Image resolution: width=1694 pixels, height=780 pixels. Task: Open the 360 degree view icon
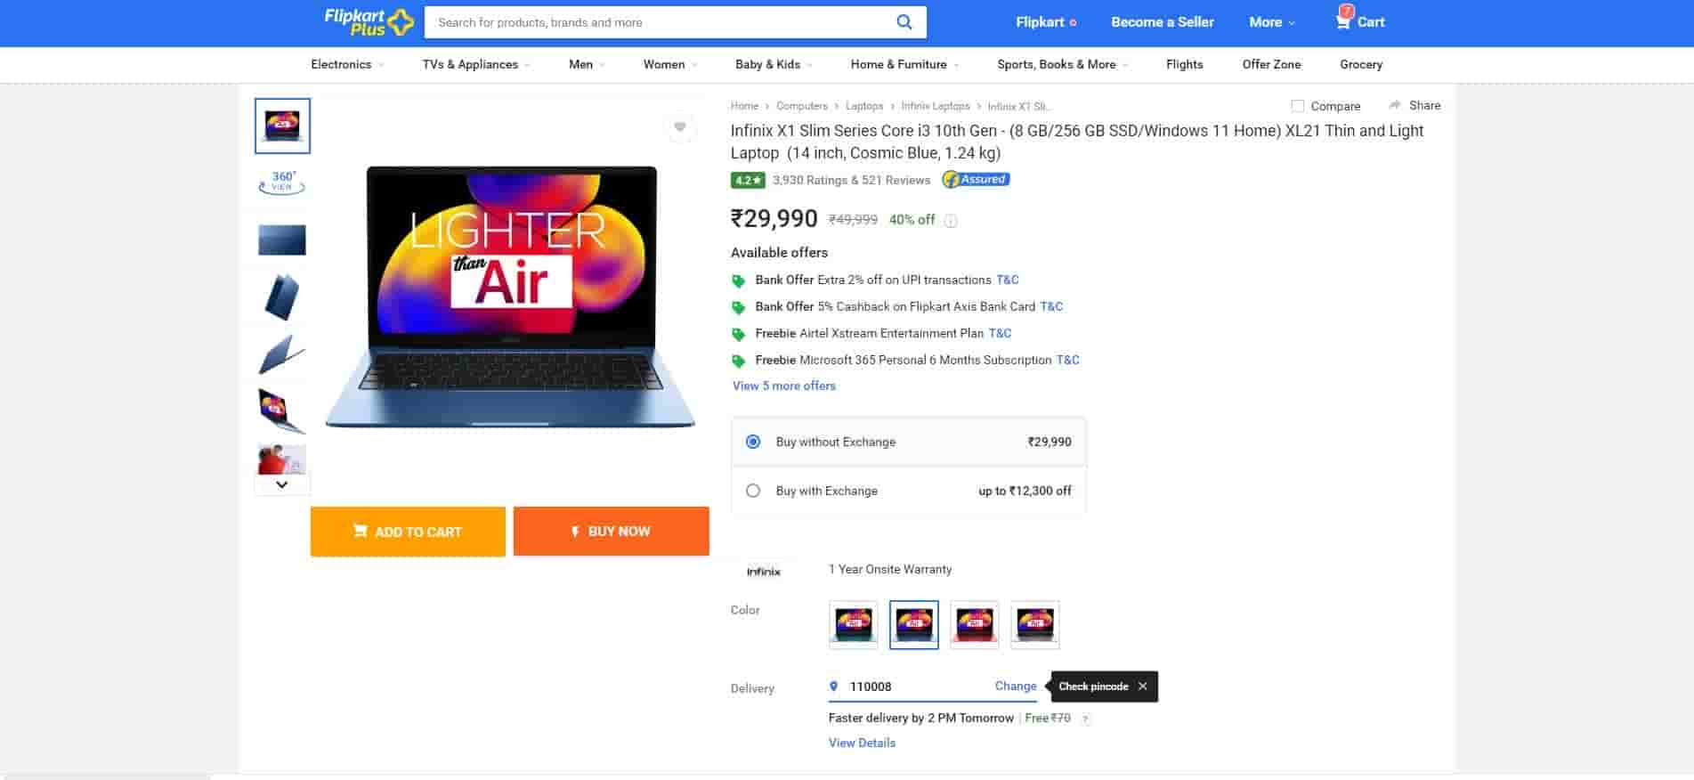click(282, 182)
